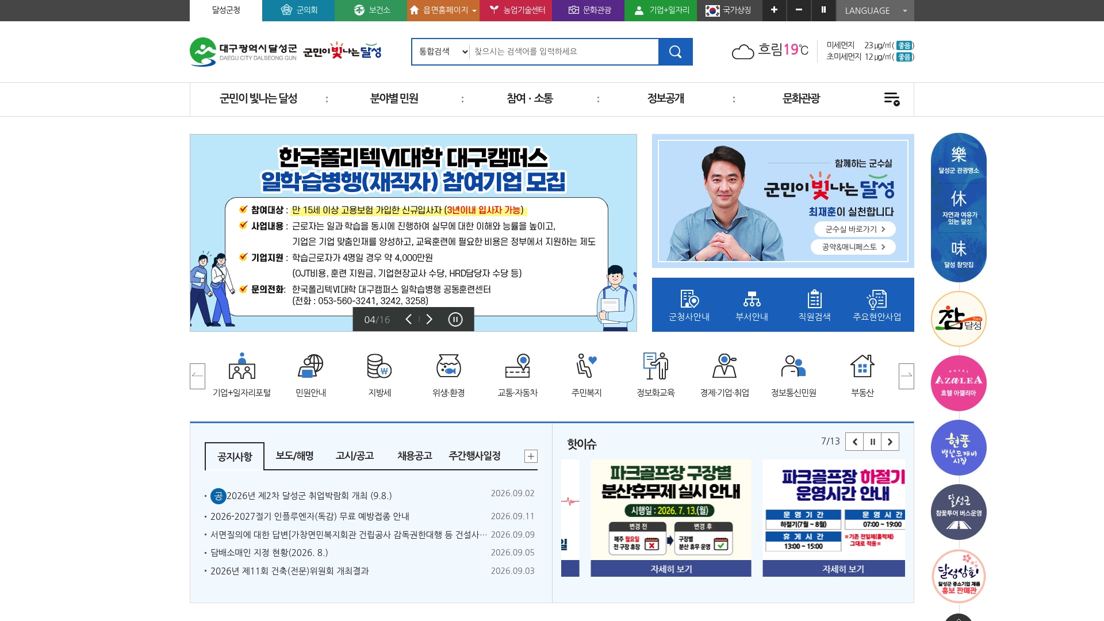Open notice 담배소매인 지정 현황(2026. 8.)
The image size is (1104, 621).
coord(269,553)
